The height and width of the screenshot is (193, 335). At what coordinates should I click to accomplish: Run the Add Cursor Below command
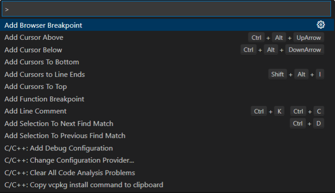tap(34, 50)
